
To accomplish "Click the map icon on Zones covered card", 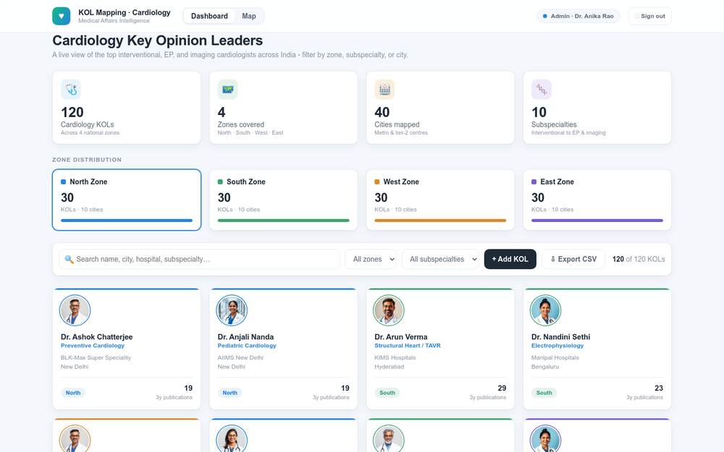I will 227,89.
